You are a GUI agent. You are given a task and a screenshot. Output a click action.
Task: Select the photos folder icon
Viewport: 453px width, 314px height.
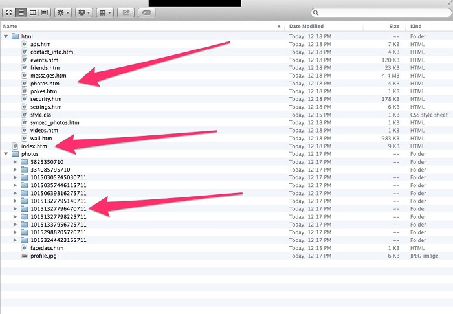[16, 154]
